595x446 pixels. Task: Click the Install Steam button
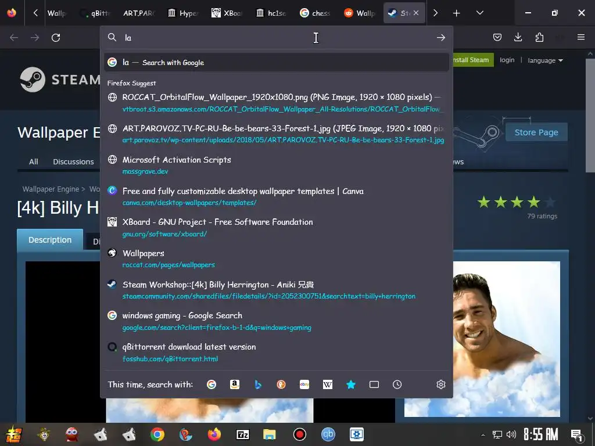tap(473, 60)
